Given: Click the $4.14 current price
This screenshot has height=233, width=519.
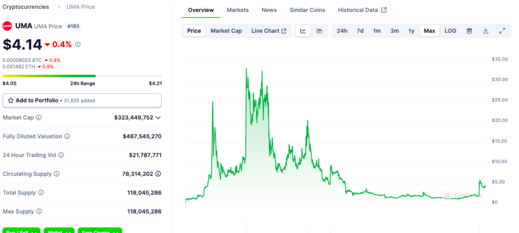Looking at the screenshot, I should [x=22, y=44].
